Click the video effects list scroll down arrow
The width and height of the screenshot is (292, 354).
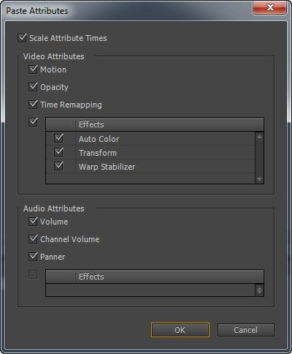pos(259,179)
